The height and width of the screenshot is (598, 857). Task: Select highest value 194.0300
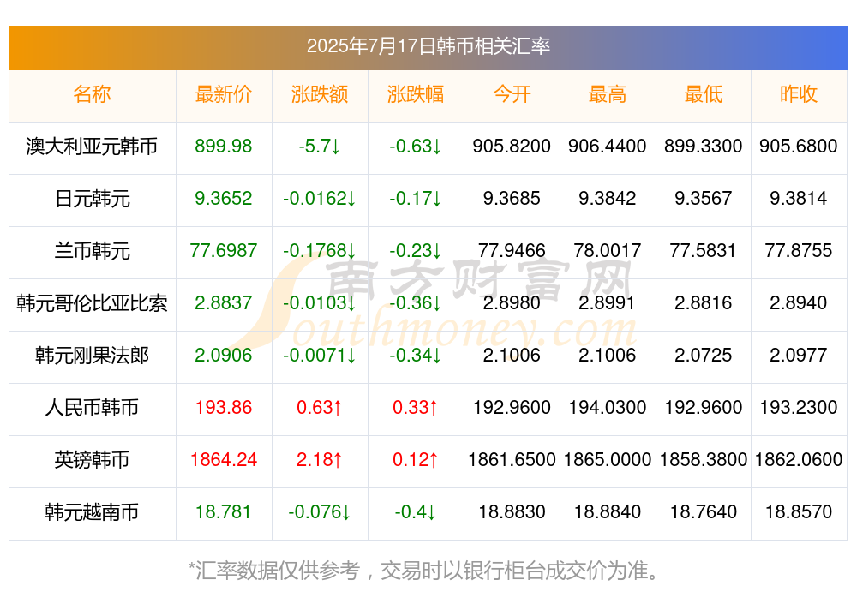(x=608, y=408)
